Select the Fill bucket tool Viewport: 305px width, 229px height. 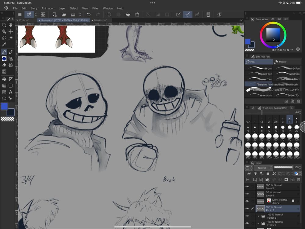[4, 79]
